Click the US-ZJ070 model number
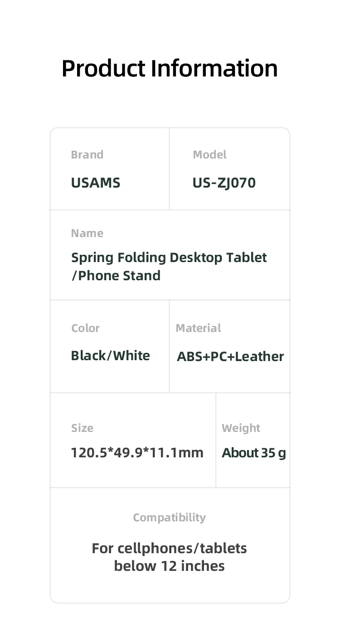 (x=224, y=183)
